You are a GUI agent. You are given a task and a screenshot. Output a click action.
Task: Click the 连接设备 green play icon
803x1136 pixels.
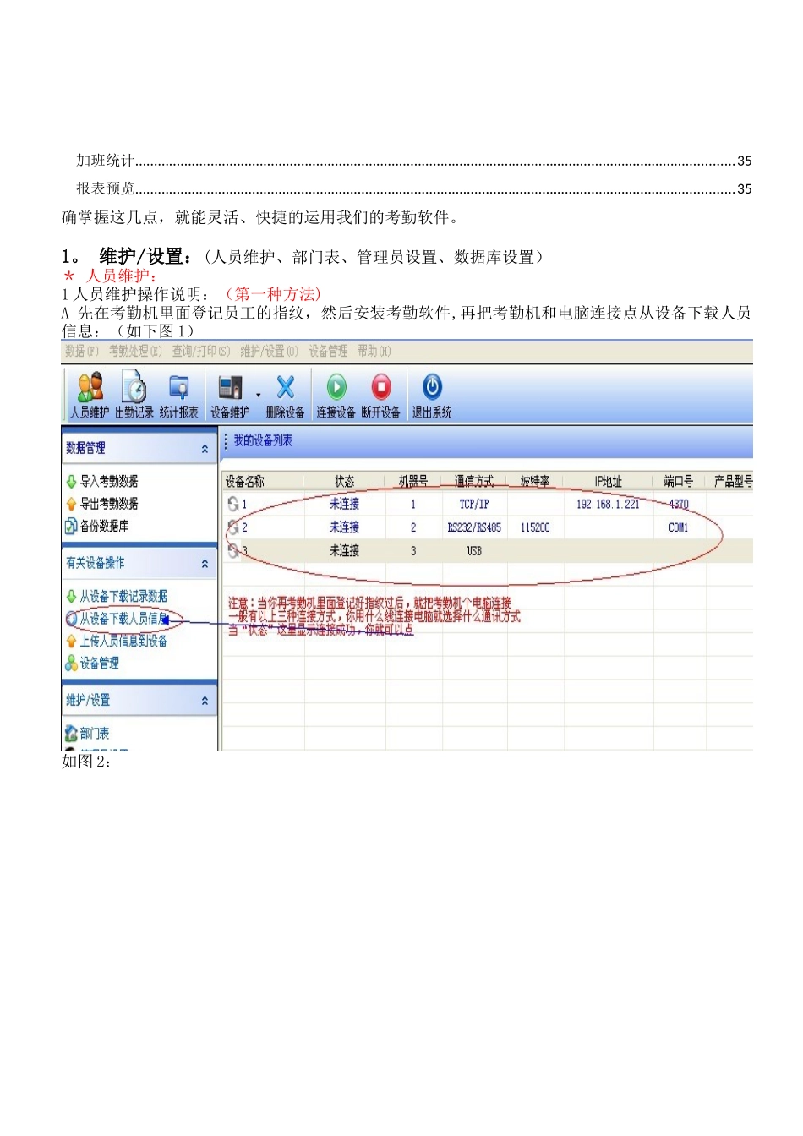click(x=336, y=387)
